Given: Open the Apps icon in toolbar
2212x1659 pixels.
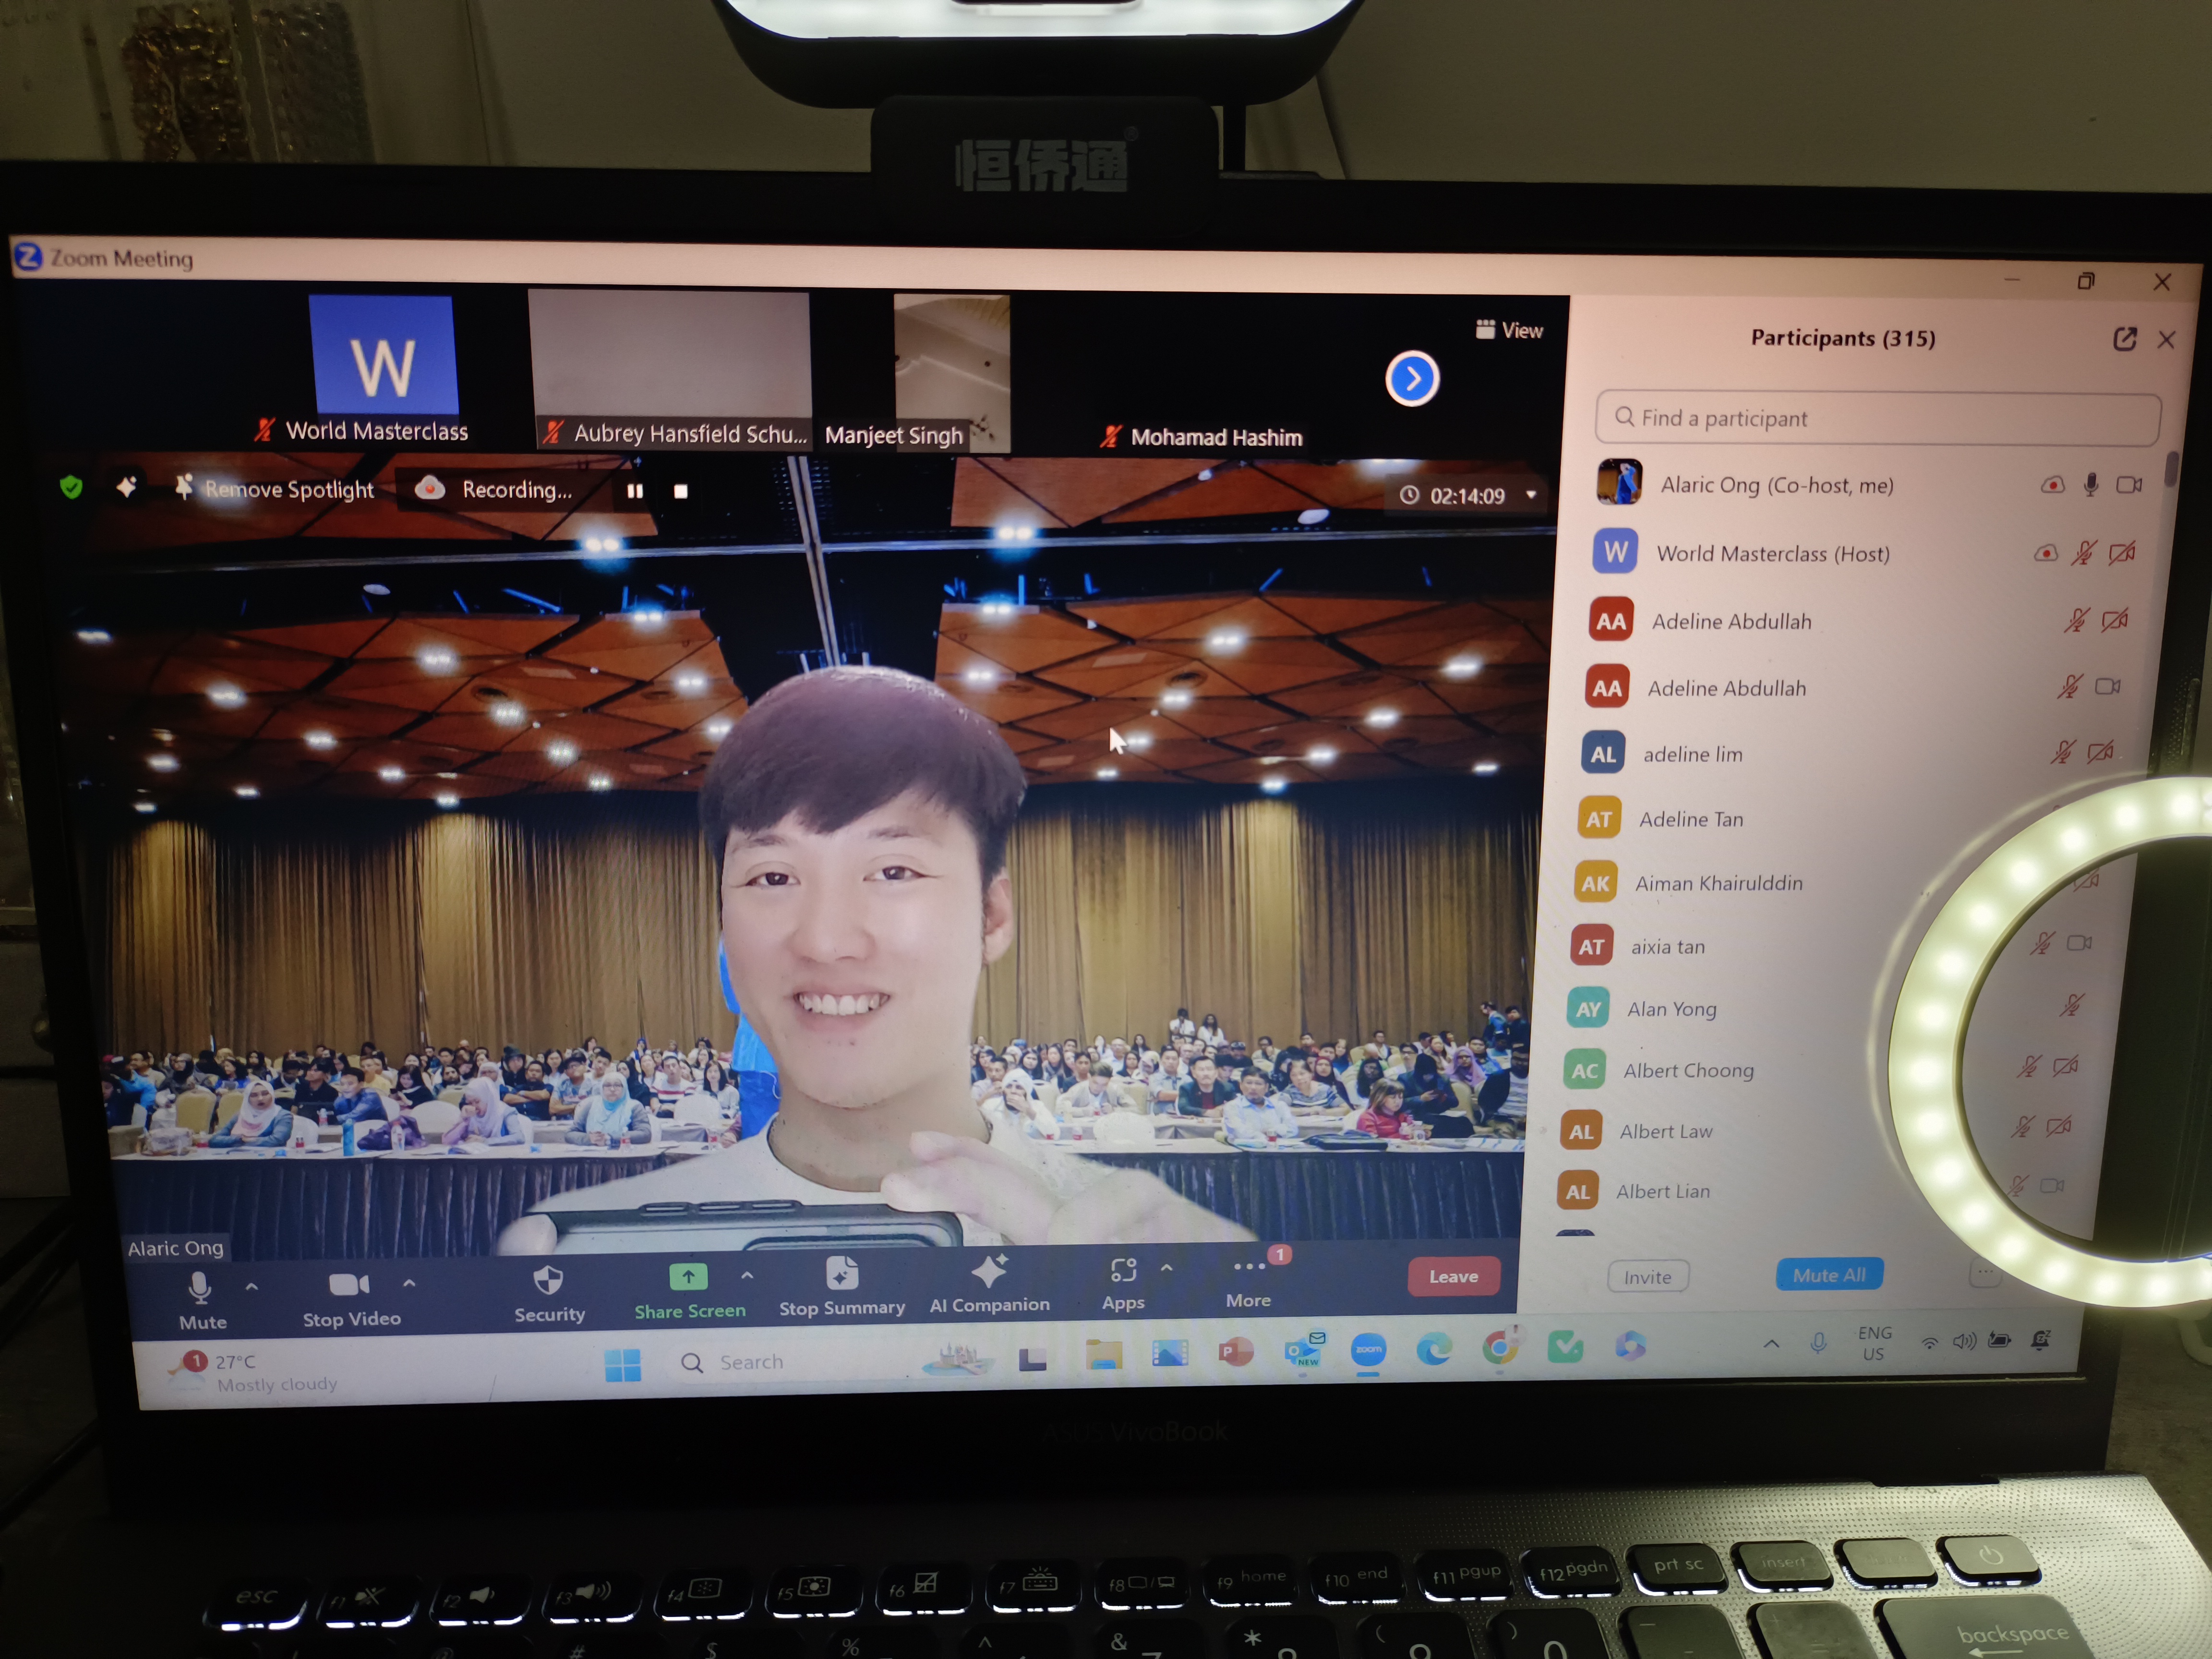Looking at the screenshot, I should [1123, 1271].
